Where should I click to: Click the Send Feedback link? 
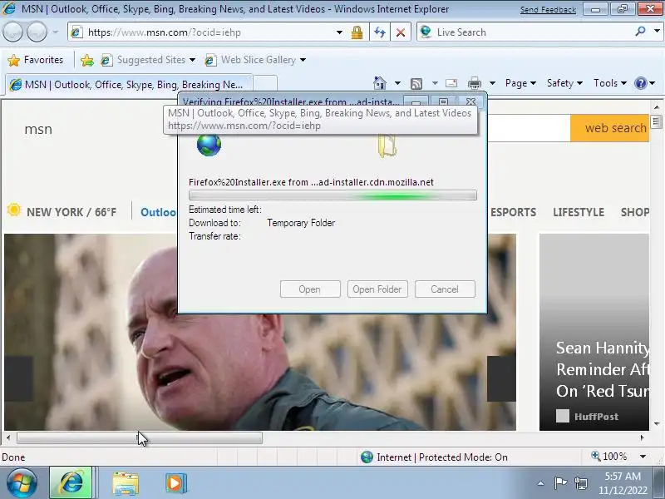point(548,9)
